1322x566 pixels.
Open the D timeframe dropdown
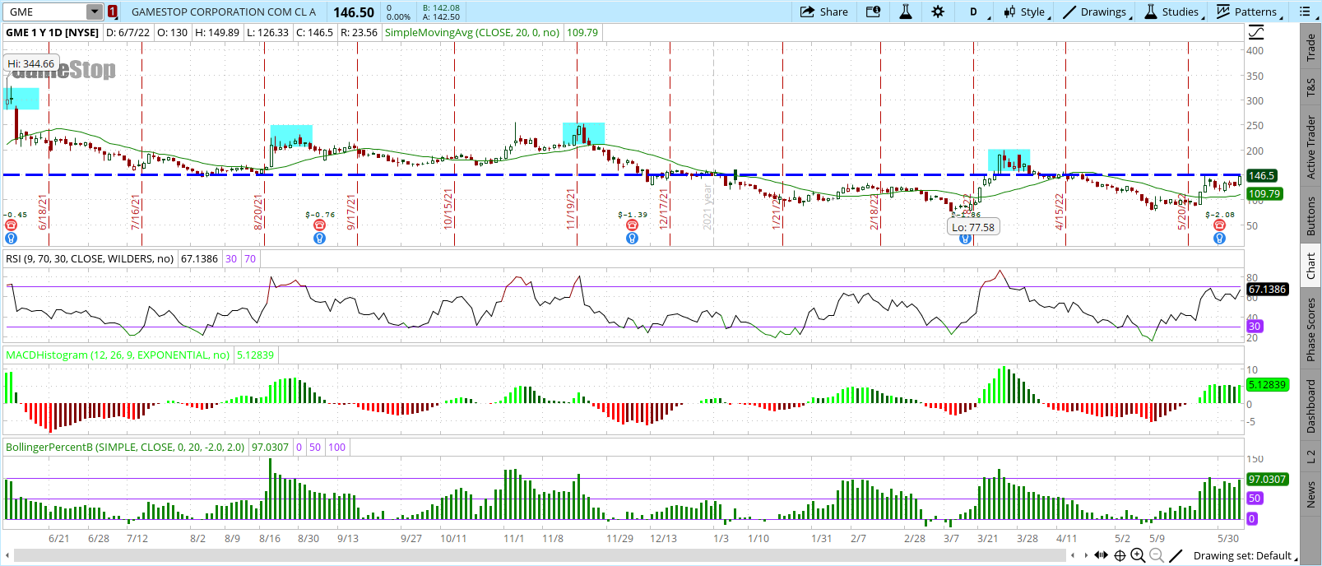pyautogui.click(x=974, y=12)
